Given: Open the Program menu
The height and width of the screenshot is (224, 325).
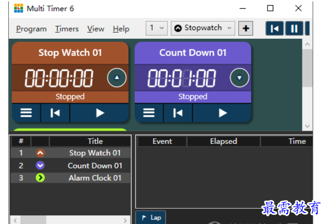Looking at the screenshot, I should 31,29.
